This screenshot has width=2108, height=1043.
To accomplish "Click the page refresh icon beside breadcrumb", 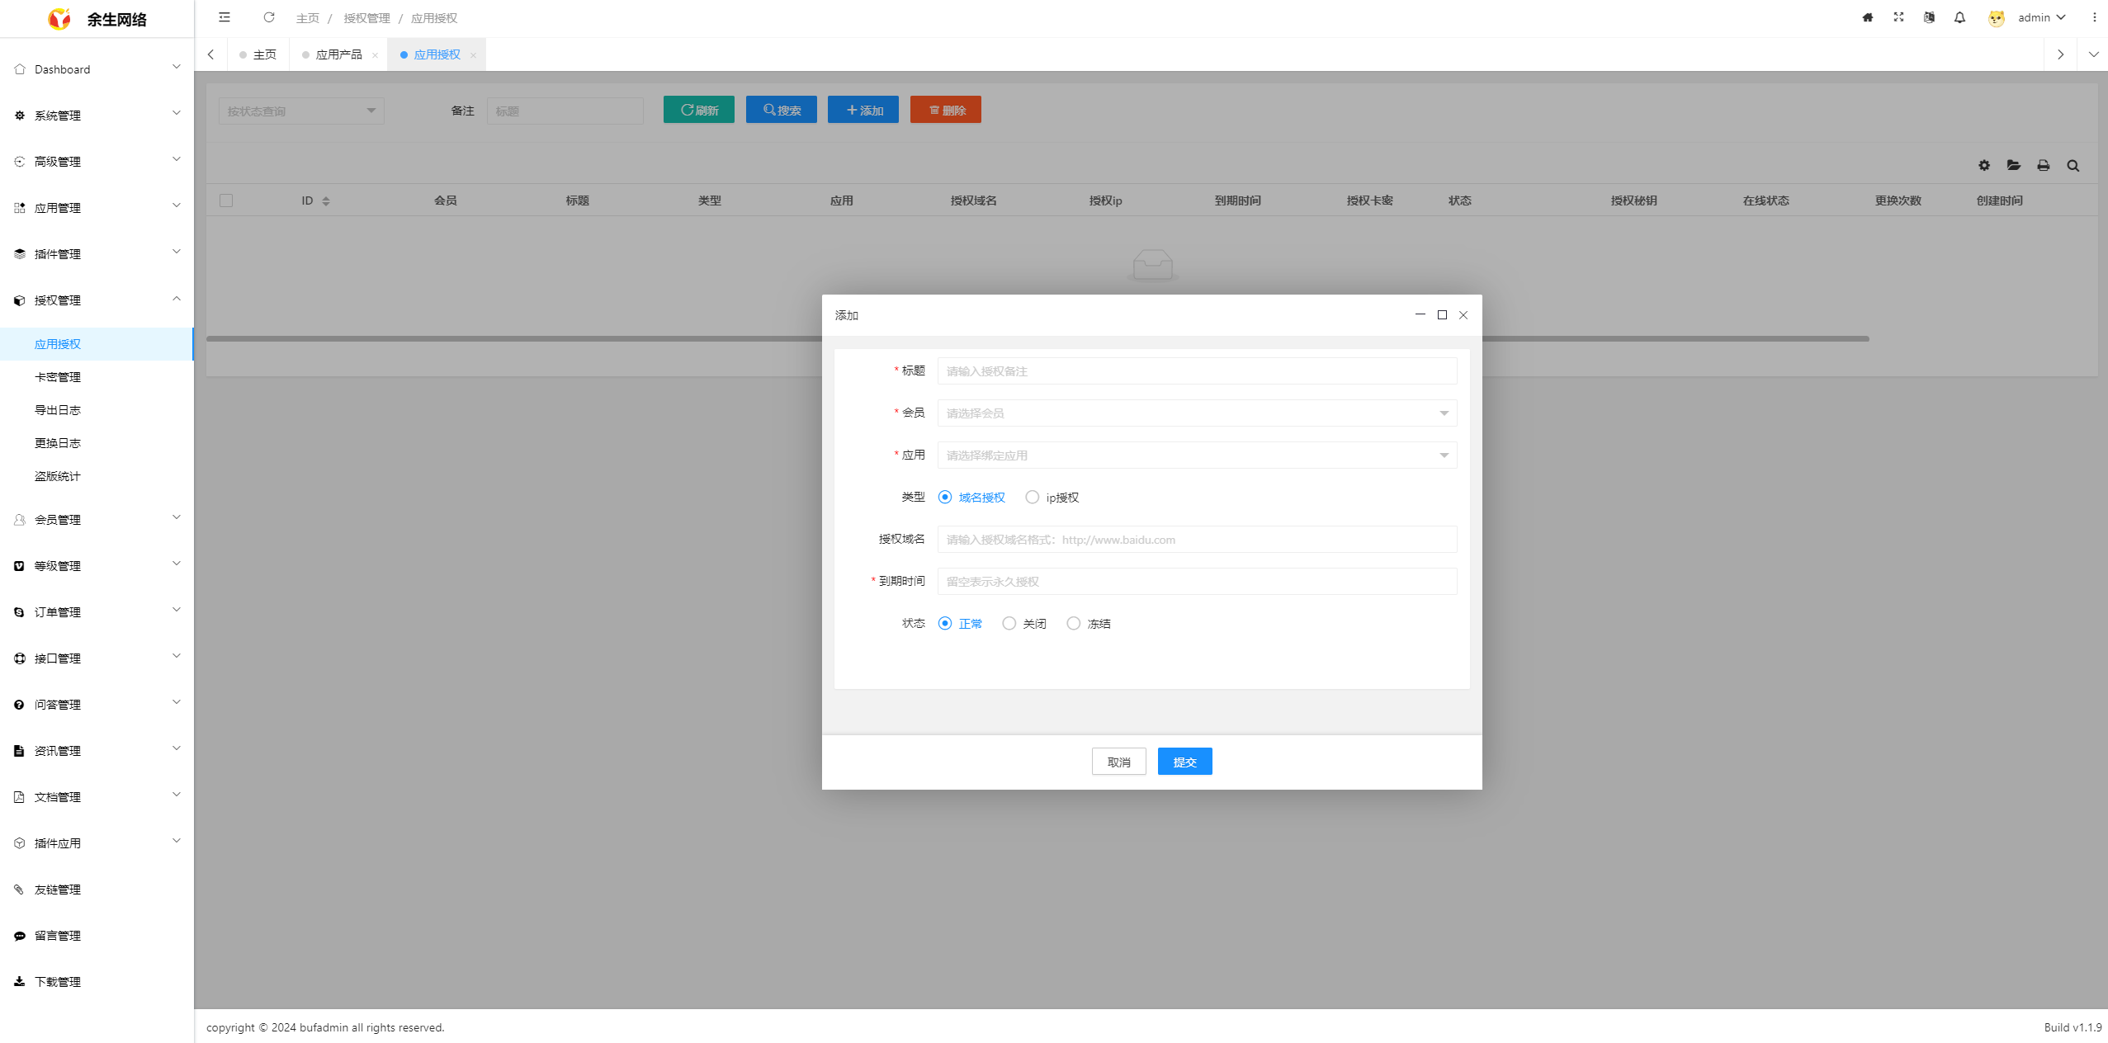I will pos(269,17).
